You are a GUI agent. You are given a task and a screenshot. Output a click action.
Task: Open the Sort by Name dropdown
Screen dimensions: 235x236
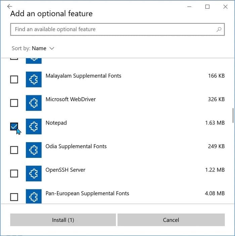click(33, 48)
